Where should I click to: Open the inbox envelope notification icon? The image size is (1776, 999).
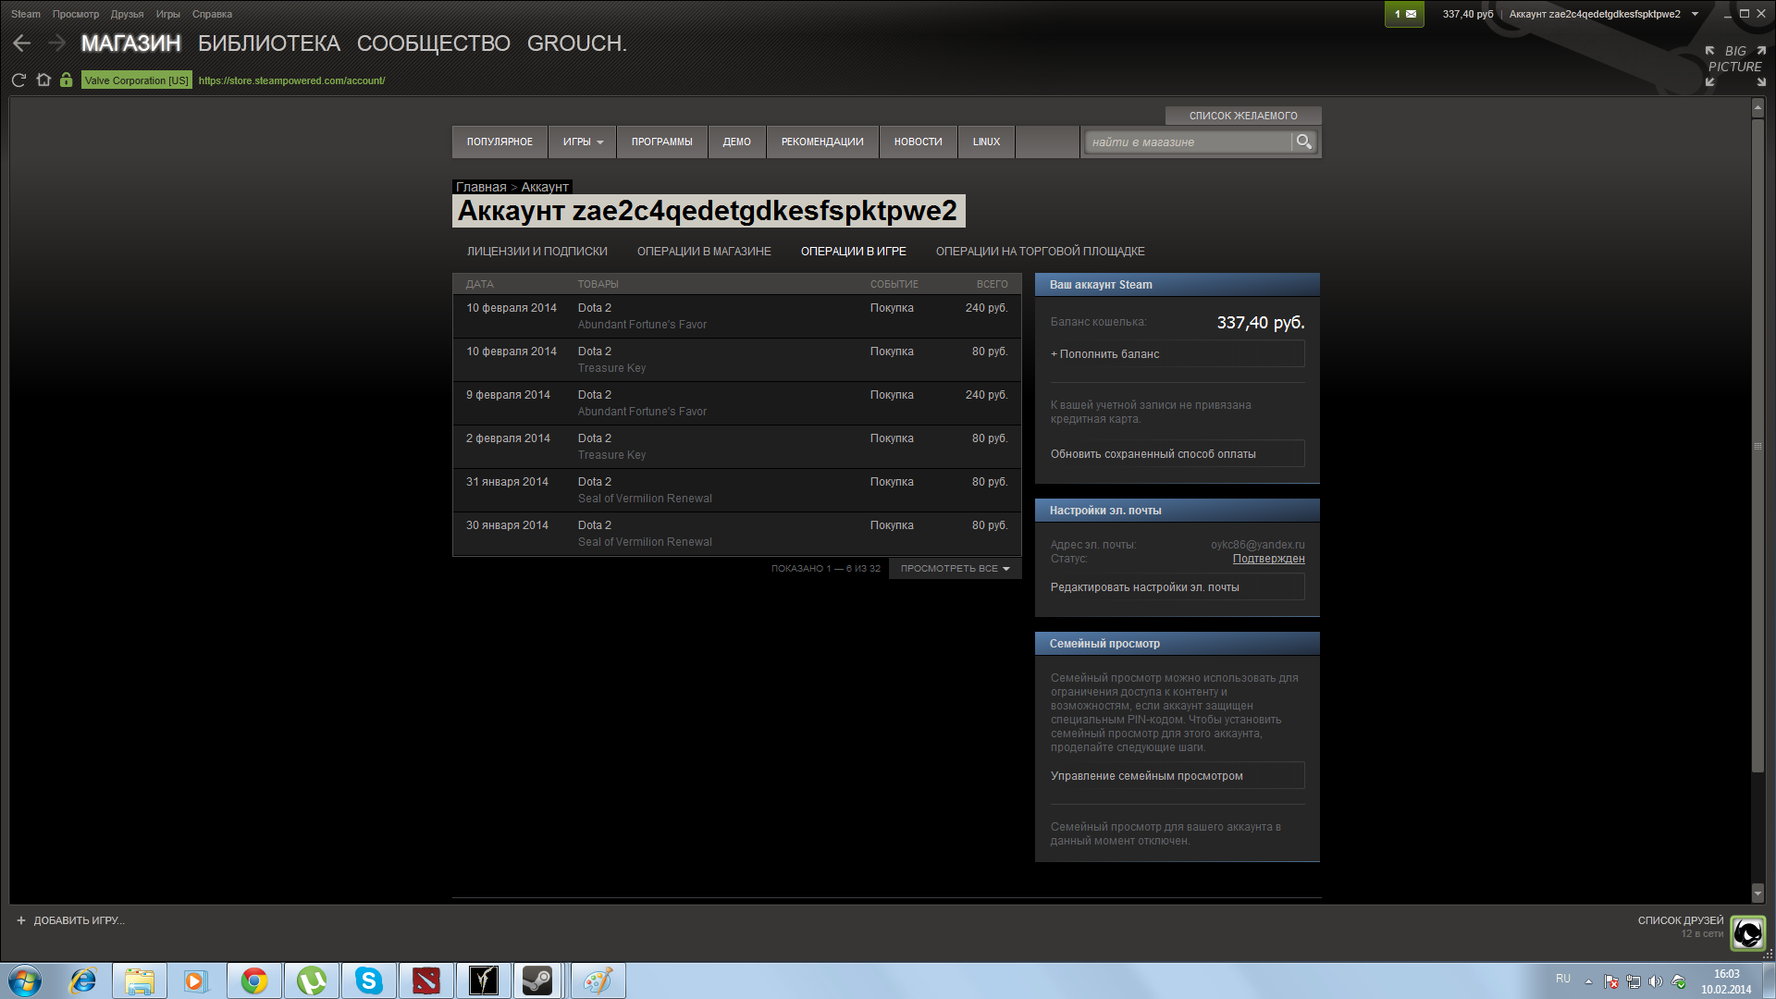(x=1404, y=14)
